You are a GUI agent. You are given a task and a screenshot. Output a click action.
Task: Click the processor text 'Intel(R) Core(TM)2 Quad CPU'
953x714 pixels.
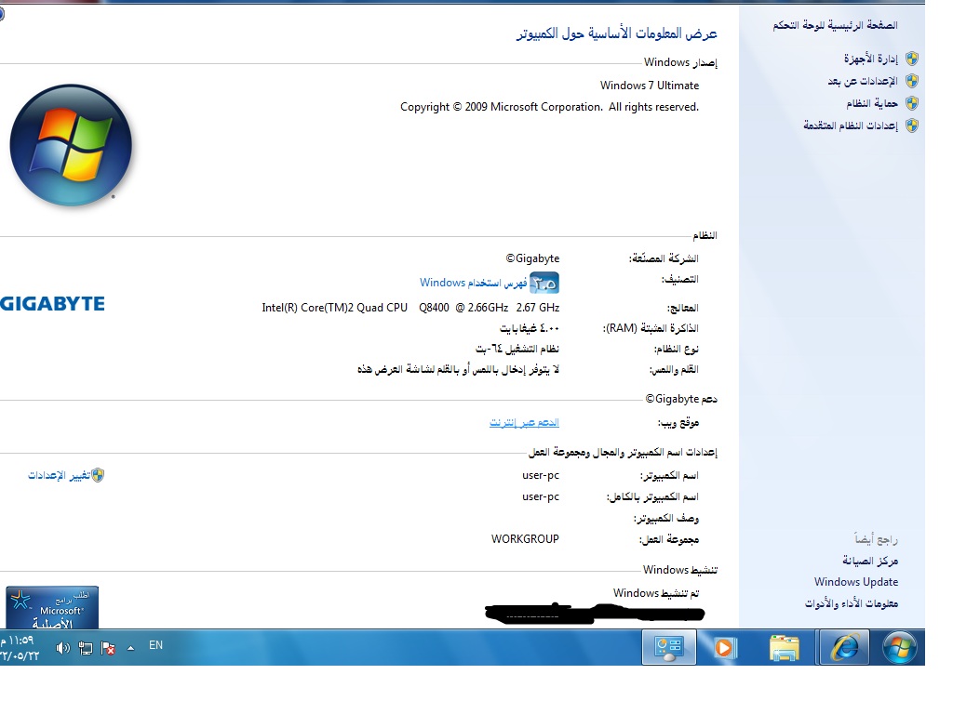334,308
